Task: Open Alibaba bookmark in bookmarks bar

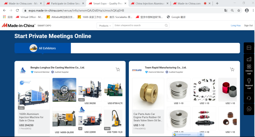Action: pyautogui.click(x=61, y=17)
